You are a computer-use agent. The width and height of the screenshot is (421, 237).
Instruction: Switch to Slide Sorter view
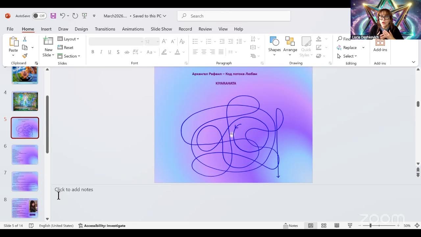pyautogui.click(x=324, y=225)
